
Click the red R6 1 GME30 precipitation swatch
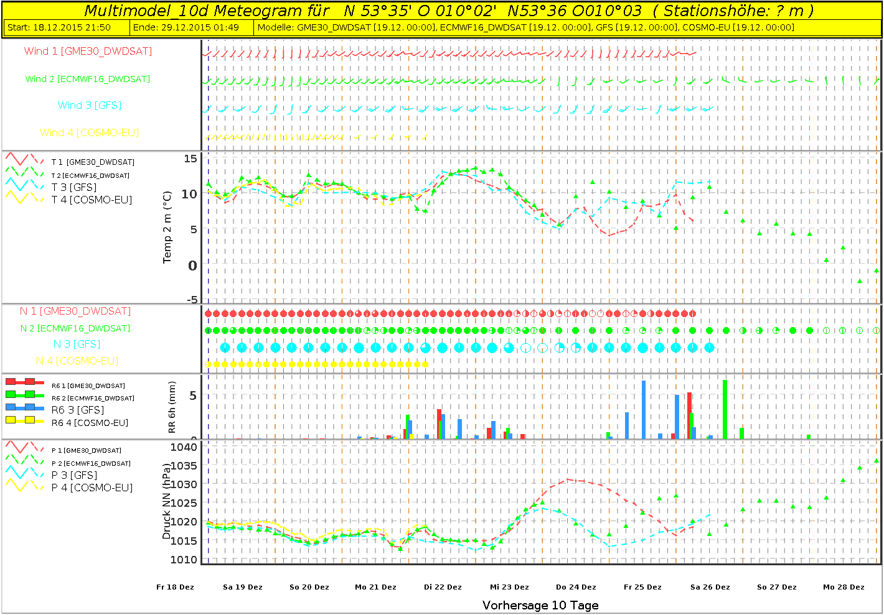click(x=25, y=382)
